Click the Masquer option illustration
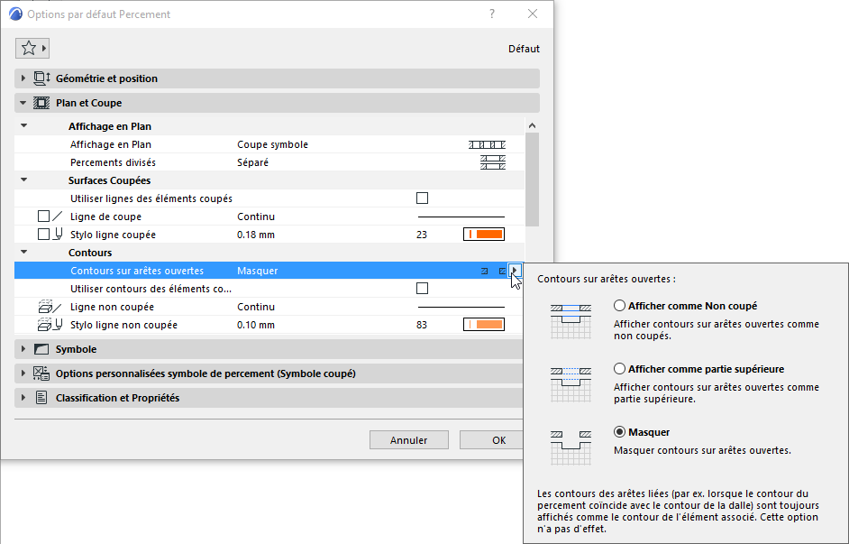 [x=571, y=447]
